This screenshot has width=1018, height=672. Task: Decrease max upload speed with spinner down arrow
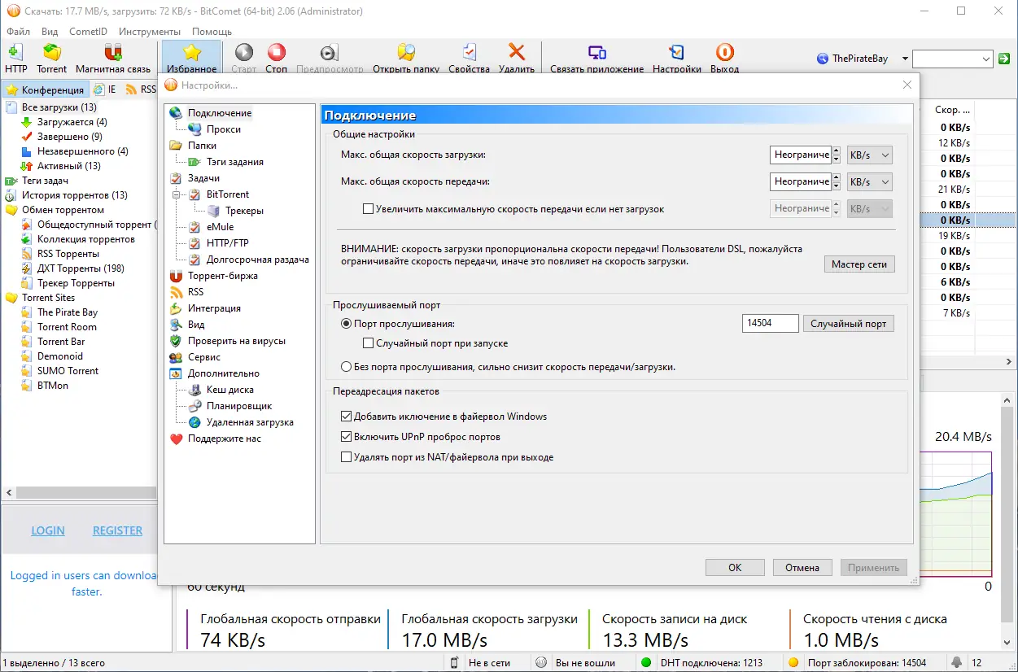point(837,186)
